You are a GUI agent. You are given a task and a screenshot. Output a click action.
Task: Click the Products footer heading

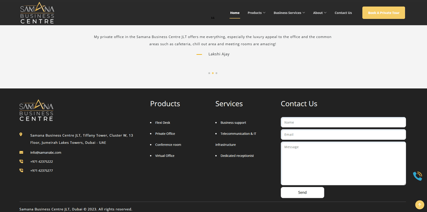click(165, 104)
